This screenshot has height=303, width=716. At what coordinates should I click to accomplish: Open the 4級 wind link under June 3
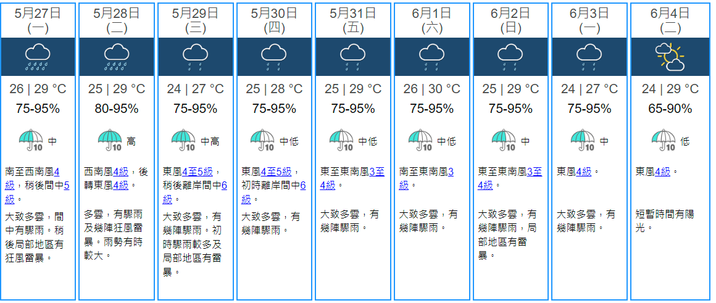click(583, 172)
